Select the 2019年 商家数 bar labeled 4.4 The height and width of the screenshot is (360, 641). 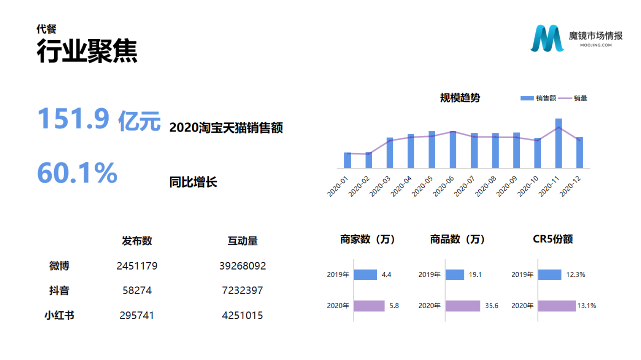pyautogui.click(x=365, y=275)
